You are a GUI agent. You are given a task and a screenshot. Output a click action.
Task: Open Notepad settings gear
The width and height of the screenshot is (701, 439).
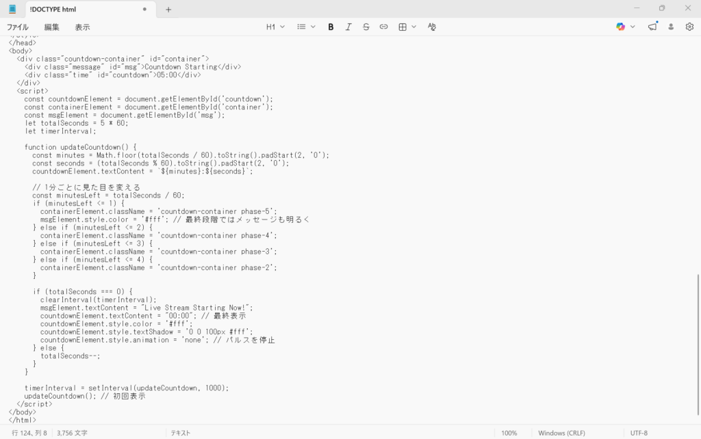click(x=689, y=27)
